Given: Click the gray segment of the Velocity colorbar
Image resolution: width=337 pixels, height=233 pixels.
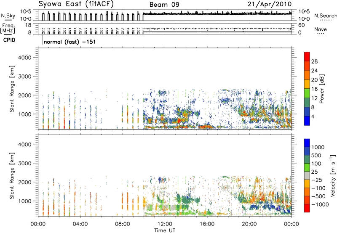Looking at the screenshot, I should pyautogui.click(x=307, y=176).
